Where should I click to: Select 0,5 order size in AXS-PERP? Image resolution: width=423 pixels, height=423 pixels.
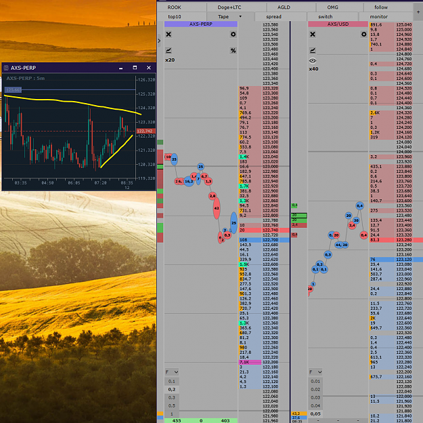point(172,405)
